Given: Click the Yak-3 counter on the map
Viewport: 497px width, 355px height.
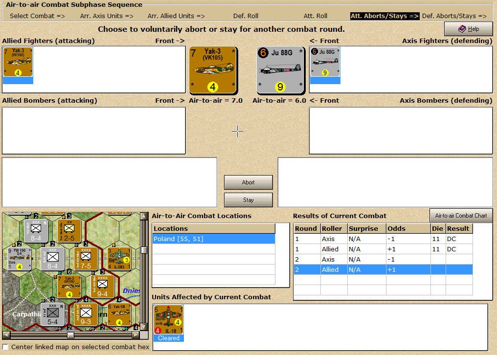Looking at the screenshot, I should 69,287.
